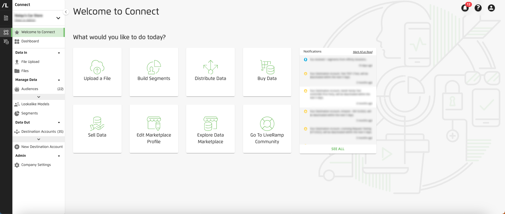This screenshot has width=505, height=214.
Task: Click the red 12 notification badge
Action: pos(468,4)
